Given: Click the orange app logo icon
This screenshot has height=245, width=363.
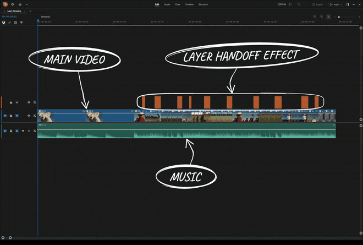Looking at the screenshot, I should [x=5, y=4].
